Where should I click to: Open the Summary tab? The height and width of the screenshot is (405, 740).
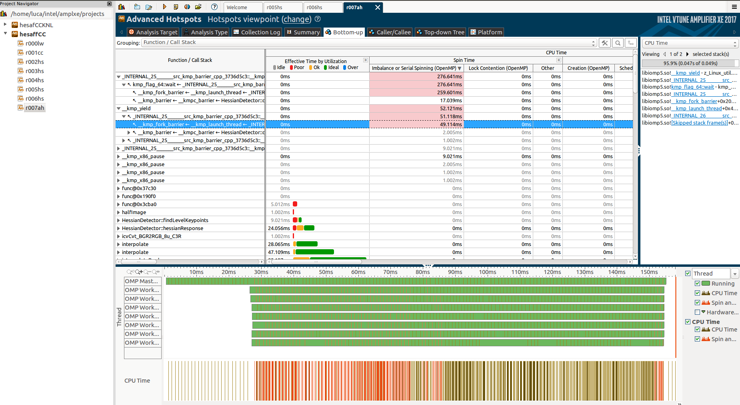(303, 32)
